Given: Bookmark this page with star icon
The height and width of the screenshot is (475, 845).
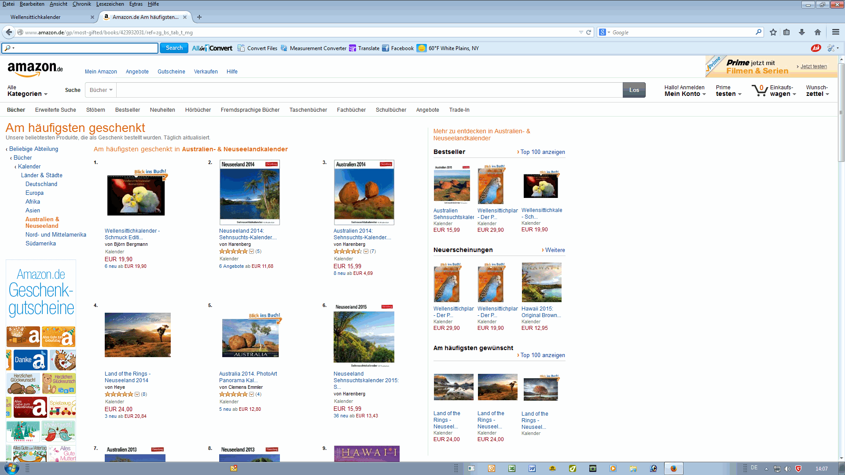Looking at the screenshot, I should coord(773,32).
